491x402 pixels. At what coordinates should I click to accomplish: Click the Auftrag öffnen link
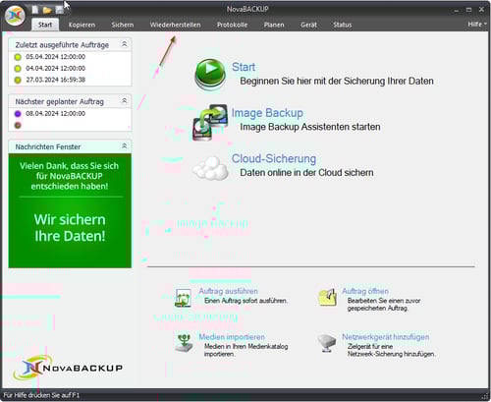[365, 291]
